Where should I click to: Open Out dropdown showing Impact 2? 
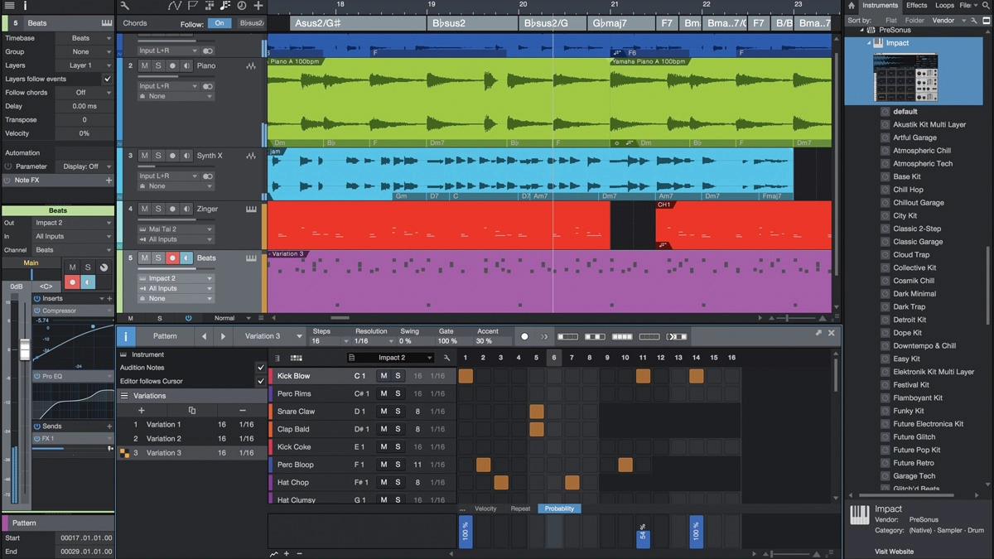click(x=73, y=223)
